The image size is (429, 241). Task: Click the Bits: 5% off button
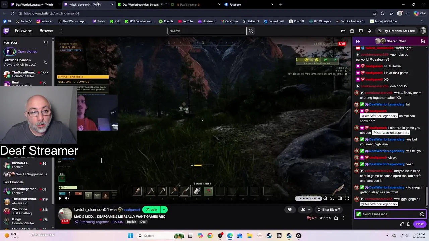[328, 210]
